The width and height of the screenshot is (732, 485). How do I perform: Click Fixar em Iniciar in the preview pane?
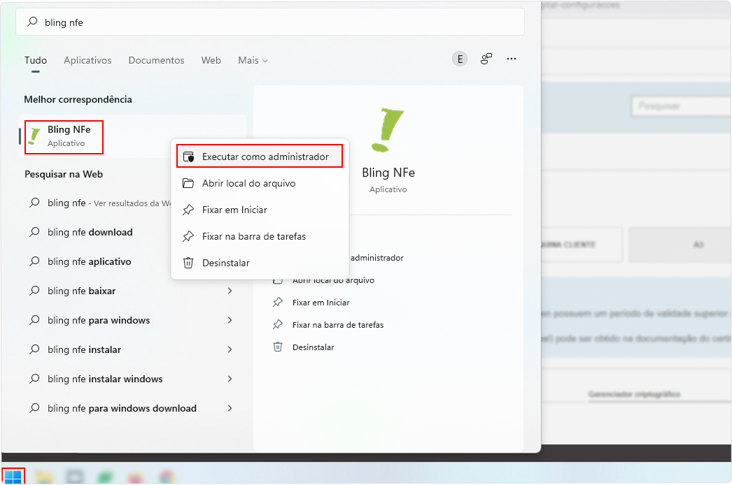pos(321,303)
